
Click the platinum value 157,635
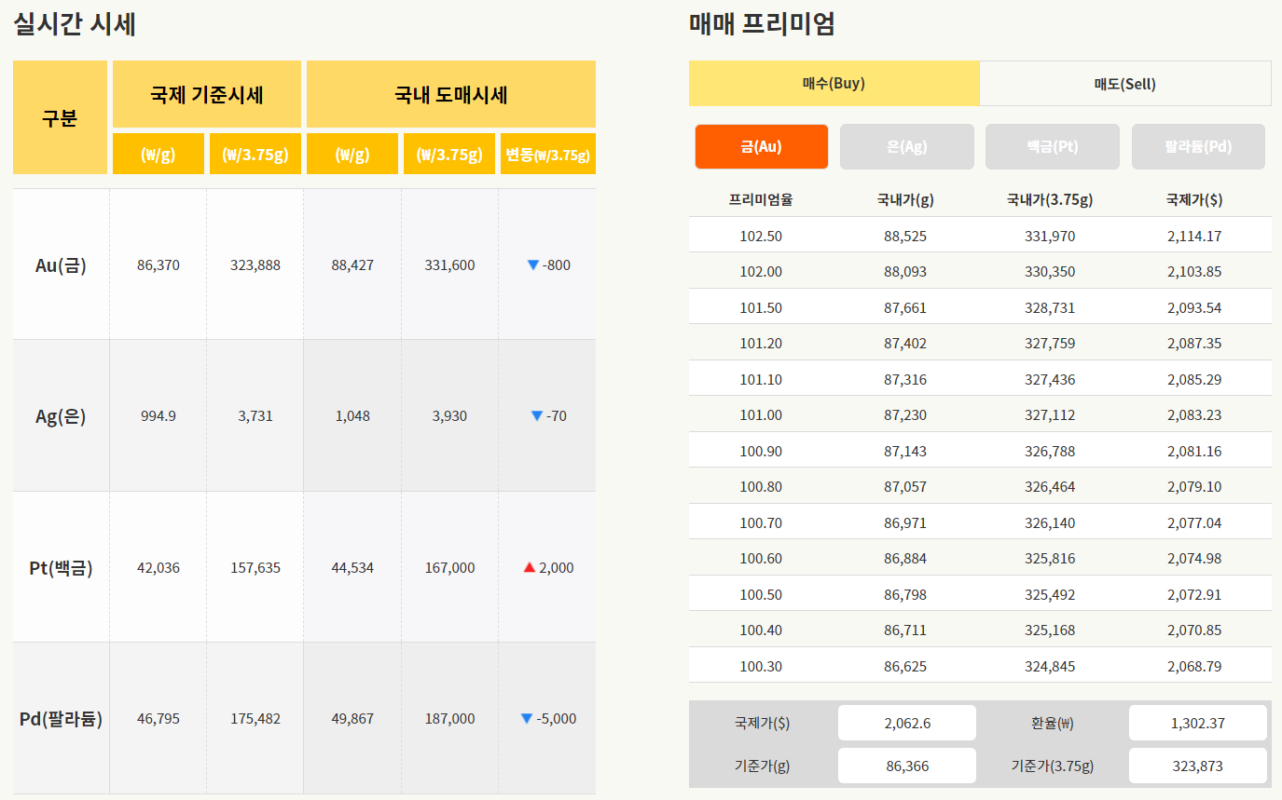point(255,567)
